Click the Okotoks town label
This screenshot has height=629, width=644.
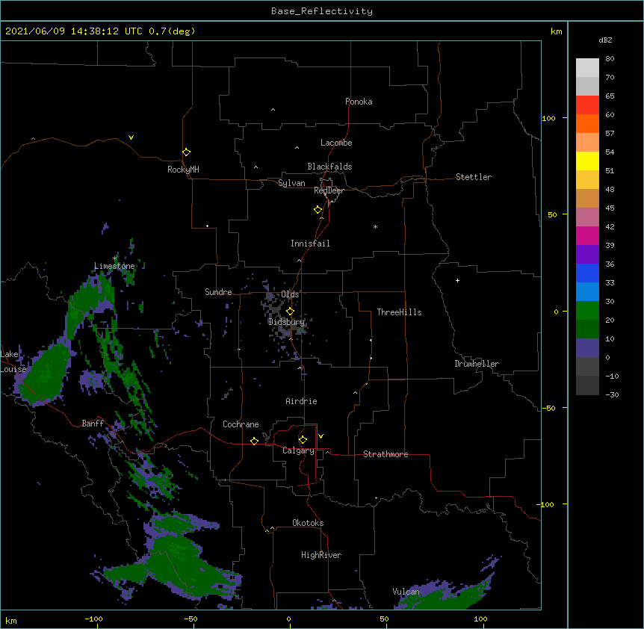click(x=308, y=523)
